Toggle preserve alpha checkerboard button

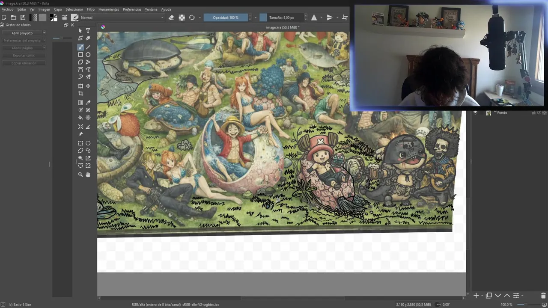(182, 18)
